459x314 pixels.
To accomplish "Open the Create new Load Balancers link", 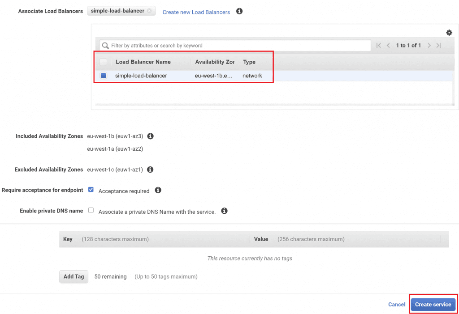I will coord(196,12).
